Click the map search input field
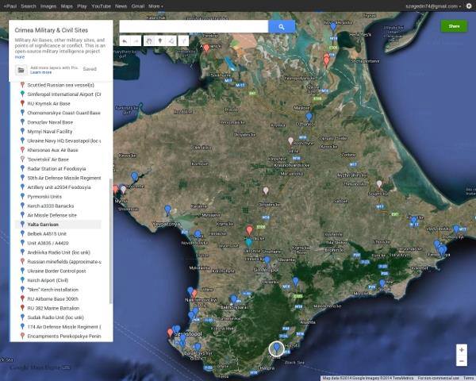 tap(193, 26)
